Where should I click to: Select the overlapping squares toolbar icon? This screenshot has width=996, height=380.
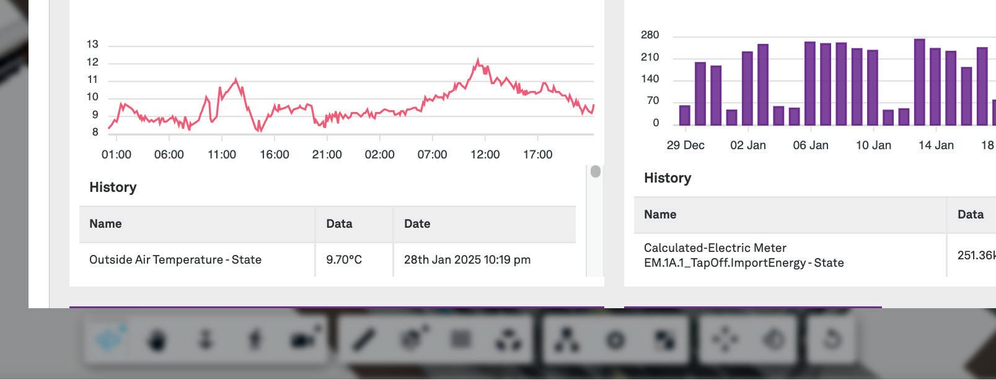pos(664,340)
